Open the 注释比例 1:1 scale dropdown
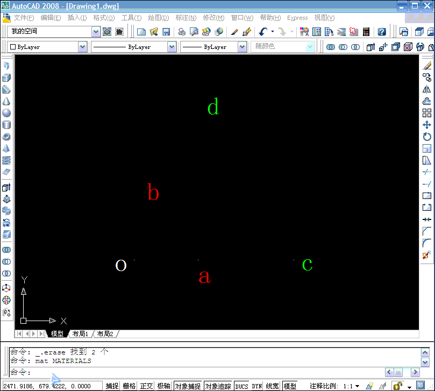 click(x=357, y=386)
